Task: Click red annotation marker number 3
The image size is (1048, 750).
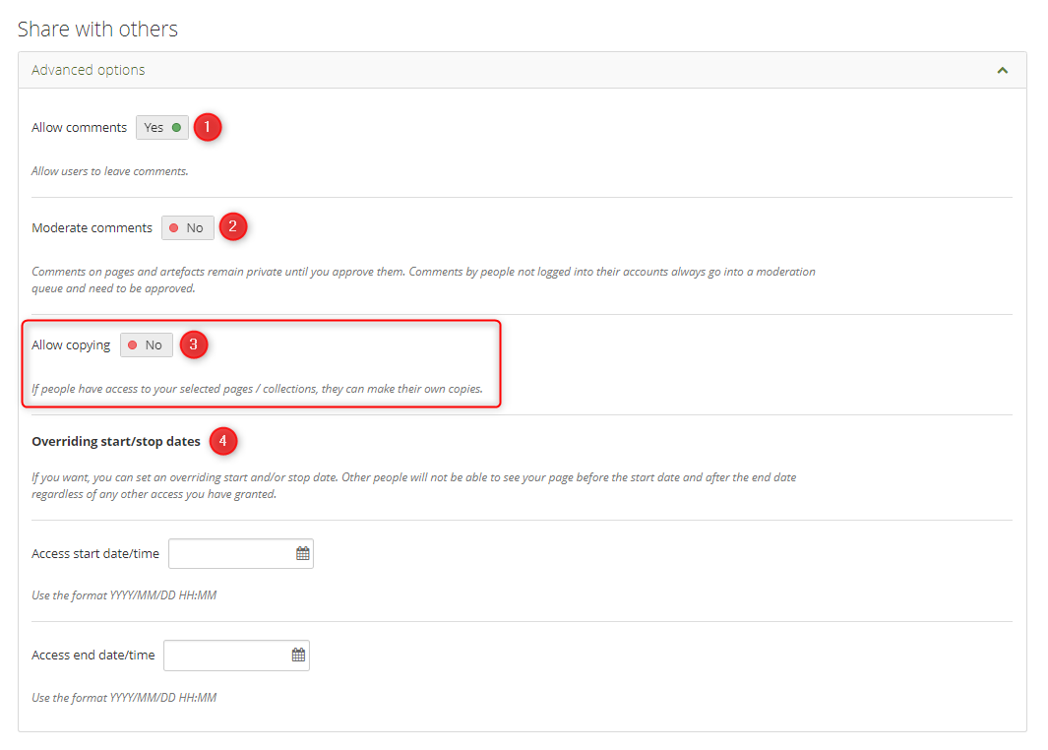Action: coord(193,344)
